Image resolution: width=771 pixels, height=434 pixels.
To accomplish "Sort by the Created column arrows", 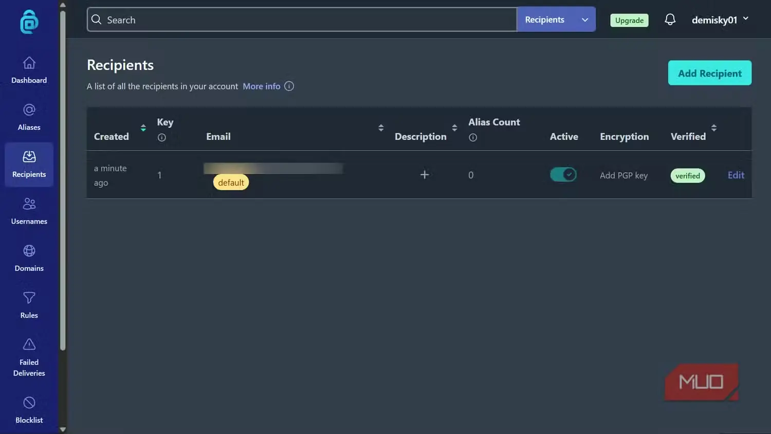I will [143, 128].
